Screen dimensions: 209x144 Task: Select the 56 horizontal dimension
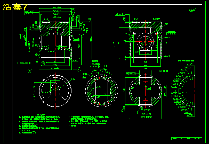pos(55,62)
